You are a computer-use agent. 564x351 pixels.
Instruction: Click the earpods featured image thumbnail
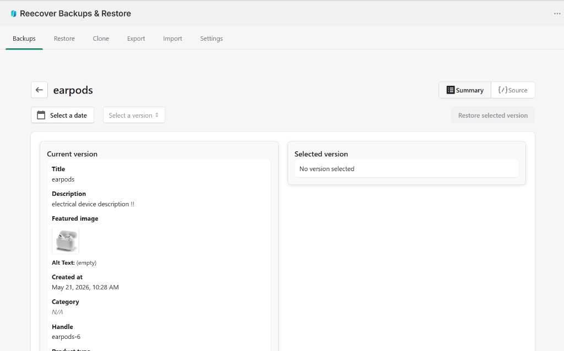click(x=66, y=240)
